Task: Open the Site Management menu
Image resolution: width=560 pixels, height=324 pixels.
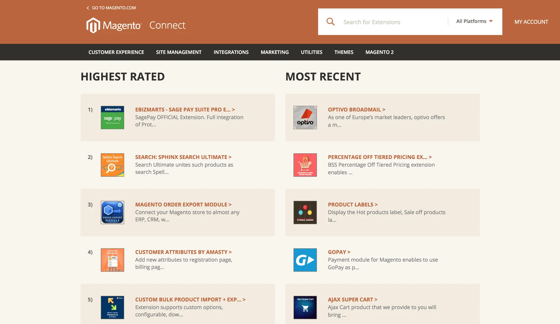Action: (179, 52)
